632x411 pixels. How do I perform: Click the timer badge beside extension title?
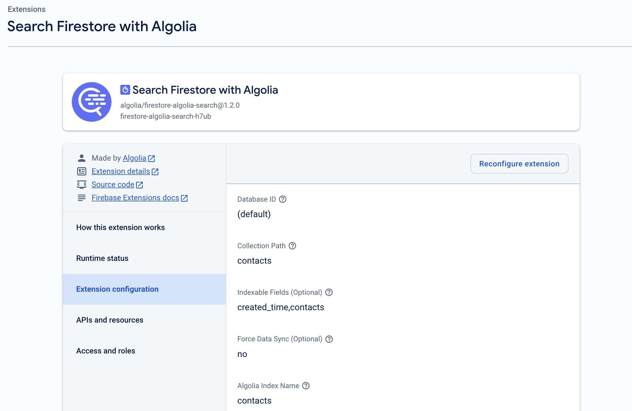125,90
